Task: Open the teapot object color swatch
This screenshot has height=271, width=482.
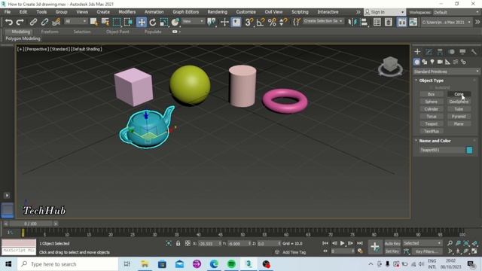Action: [469, 150]
